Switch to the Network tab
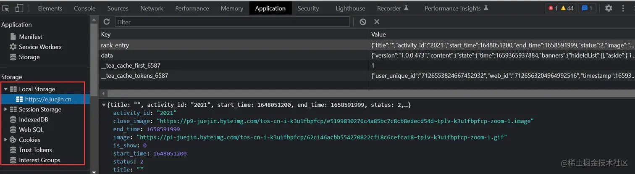 [152, 8]
